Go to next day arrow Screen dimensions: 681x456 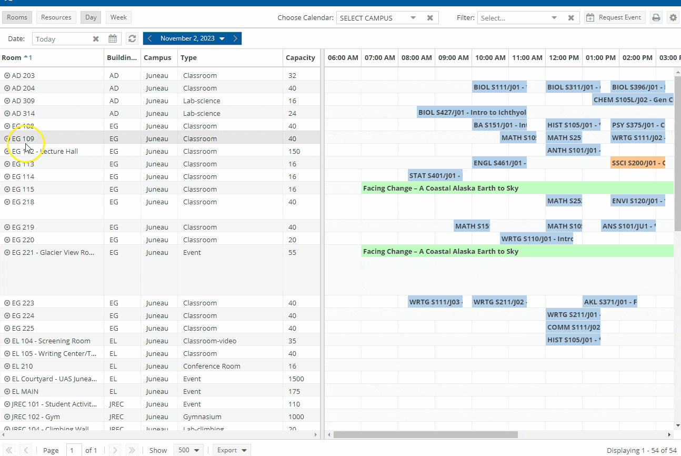pyautogui.click(x=235, y=38)
